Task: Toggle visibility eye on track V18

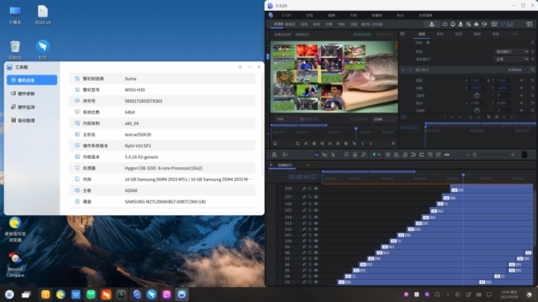Action: tap(316, 189)
